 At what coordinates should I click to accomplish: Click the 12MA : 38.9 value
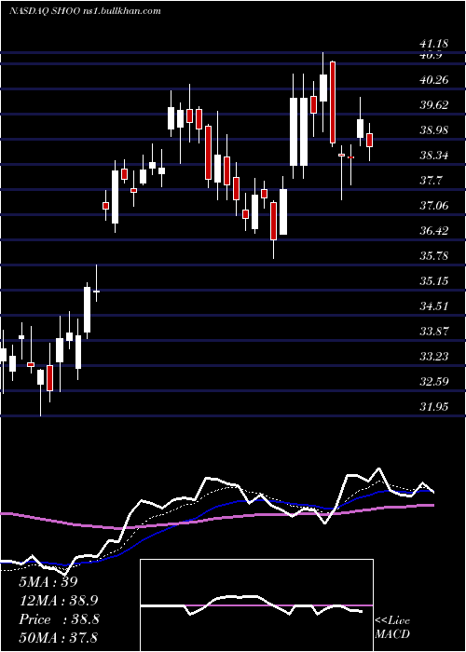(x=59, y=601)
